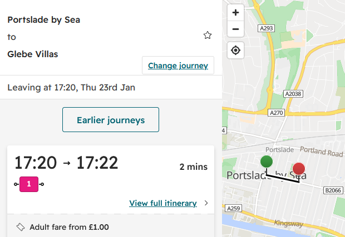Viewport: 345px width, 237px height.
Task: Click the B2066 road label
Action: pyautogui.click(x=333, y=190)
